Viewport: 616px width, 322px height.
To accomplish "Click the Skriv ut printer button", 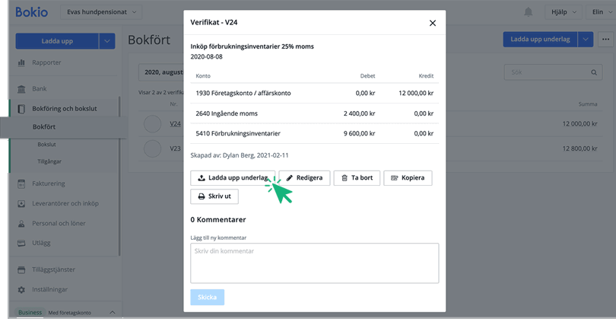I will [x=214, y=196].
